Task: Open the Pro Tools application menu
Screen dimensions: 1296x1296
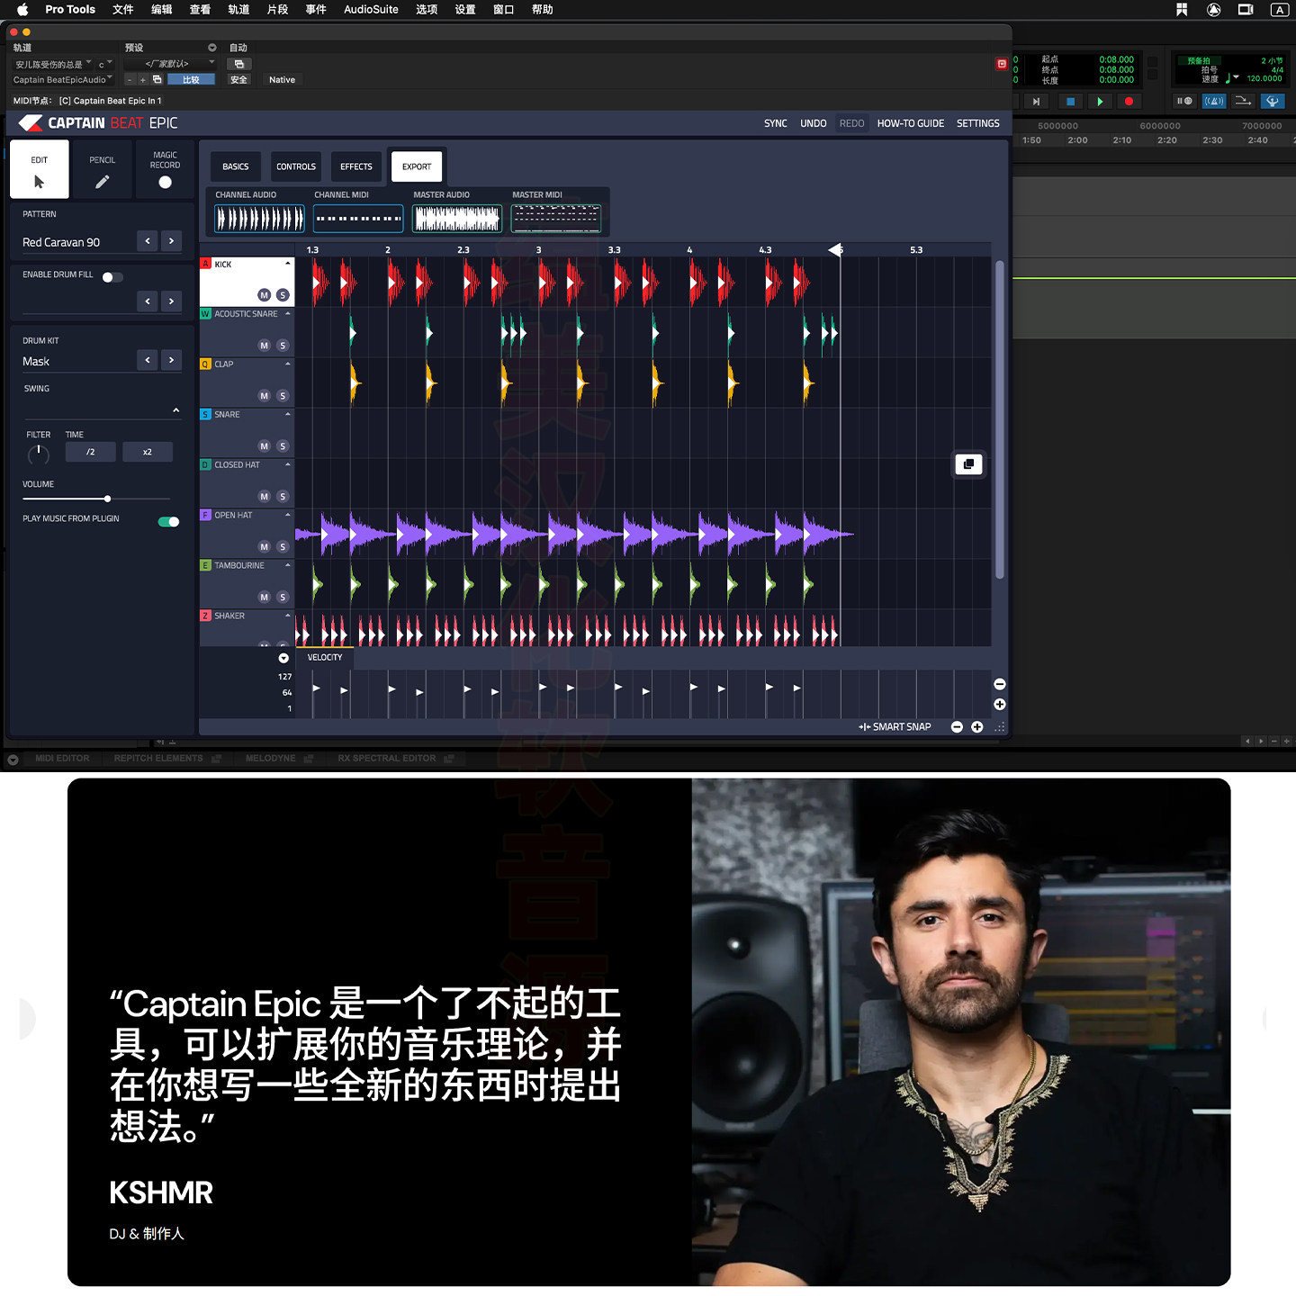Action: click(x=70, y=10)
